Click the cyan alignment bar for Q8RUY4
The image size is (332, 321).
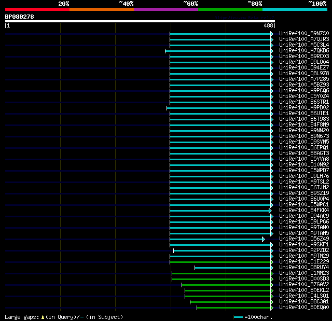[234, 268]
